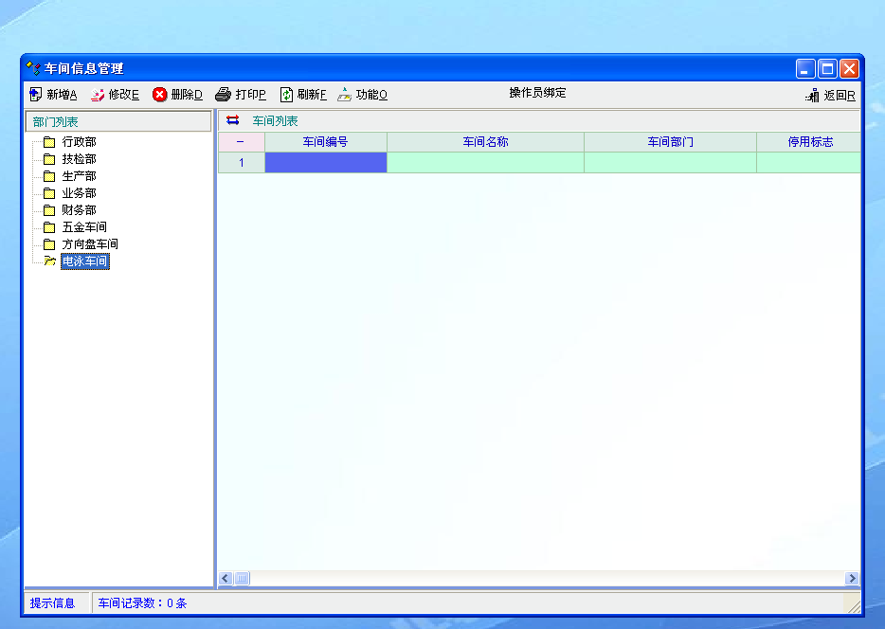
Task: Collapse grid using the minus corner header
Action: pyautogui.click(x=241, y=142)
